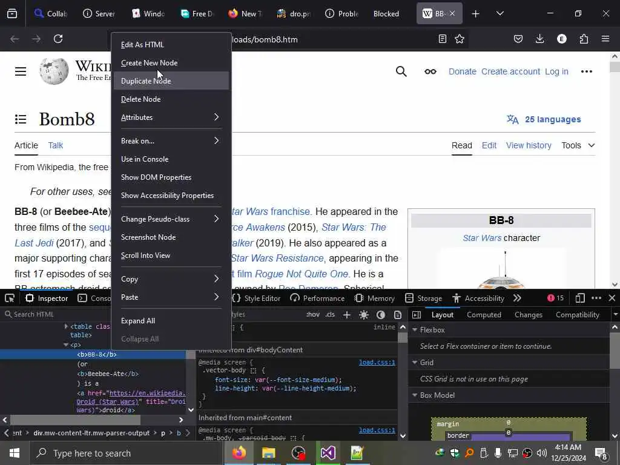
Task: Open the Compatibility sidebar tab
Action: pos(577,315)
